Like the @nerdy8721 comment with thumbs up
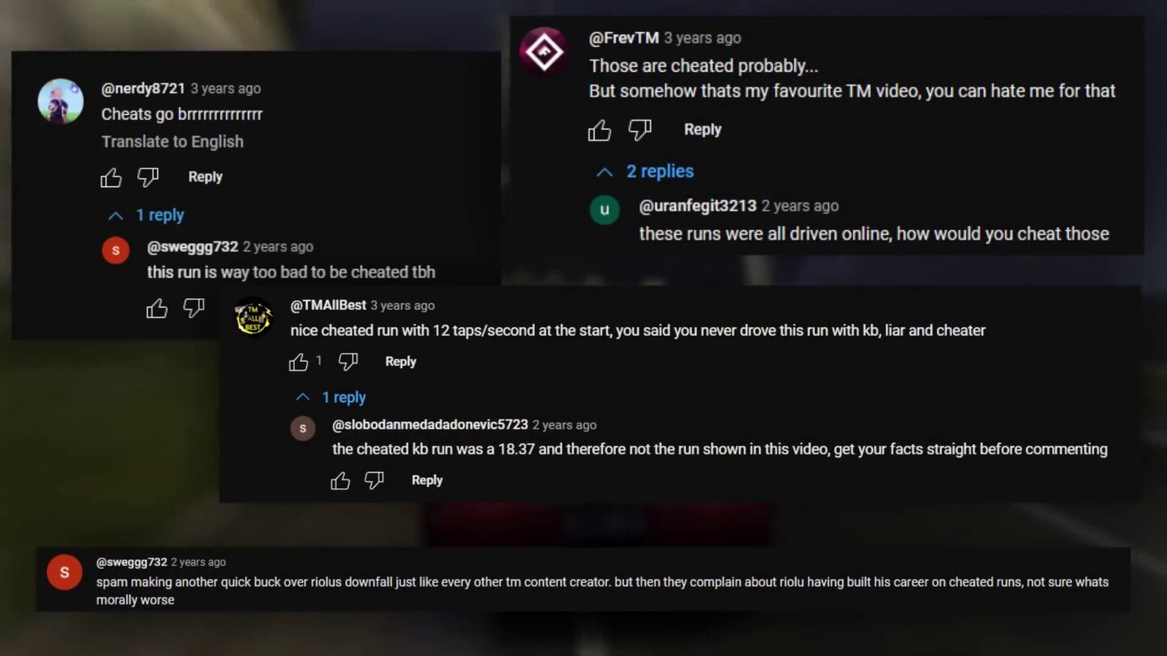The height and width of the screenshot is (656, 1167). point(111,177)
